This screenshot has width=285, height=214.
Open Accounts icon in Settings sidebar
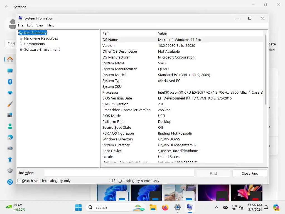(x=10, y=126)
